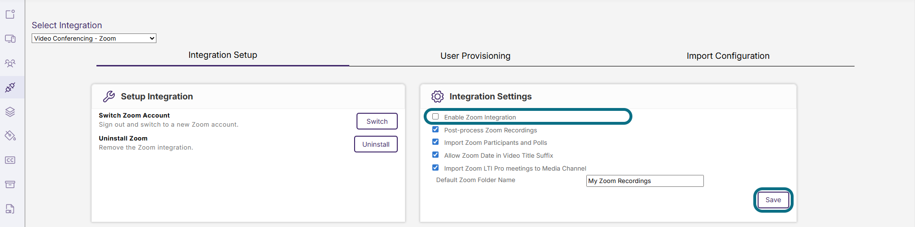Click 'Sign out and switch' description text
This screenshot has width=915, height=227.
pos(168,125)
